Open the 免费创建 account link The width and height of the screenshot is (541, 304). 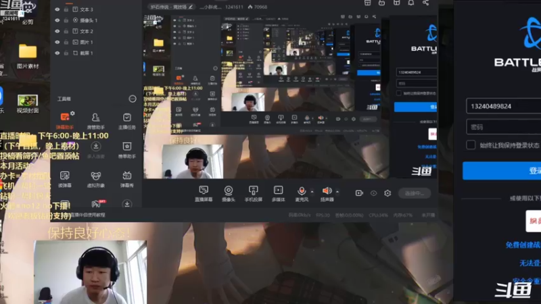click(x=523, y=245)
